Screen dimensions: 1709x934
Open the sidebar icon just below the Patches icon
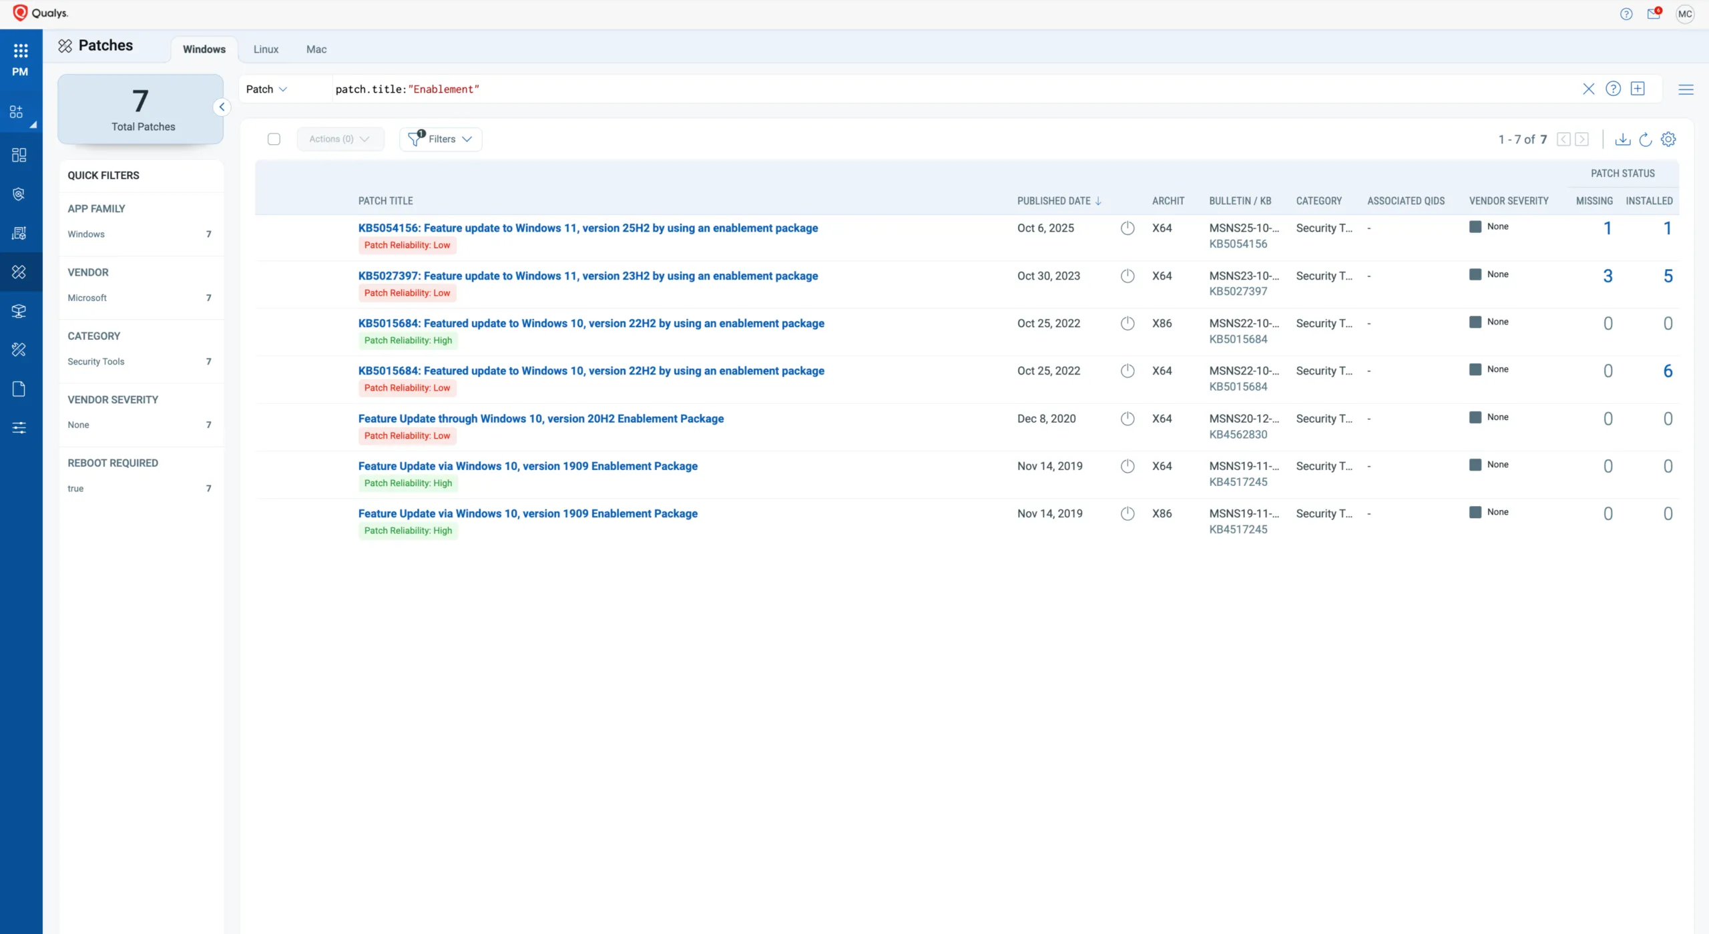point(19,311)
